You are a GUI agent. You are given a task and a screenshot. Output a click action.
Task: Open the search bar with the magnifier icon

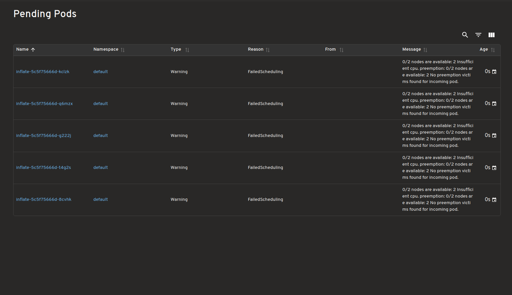pos(465,35)
